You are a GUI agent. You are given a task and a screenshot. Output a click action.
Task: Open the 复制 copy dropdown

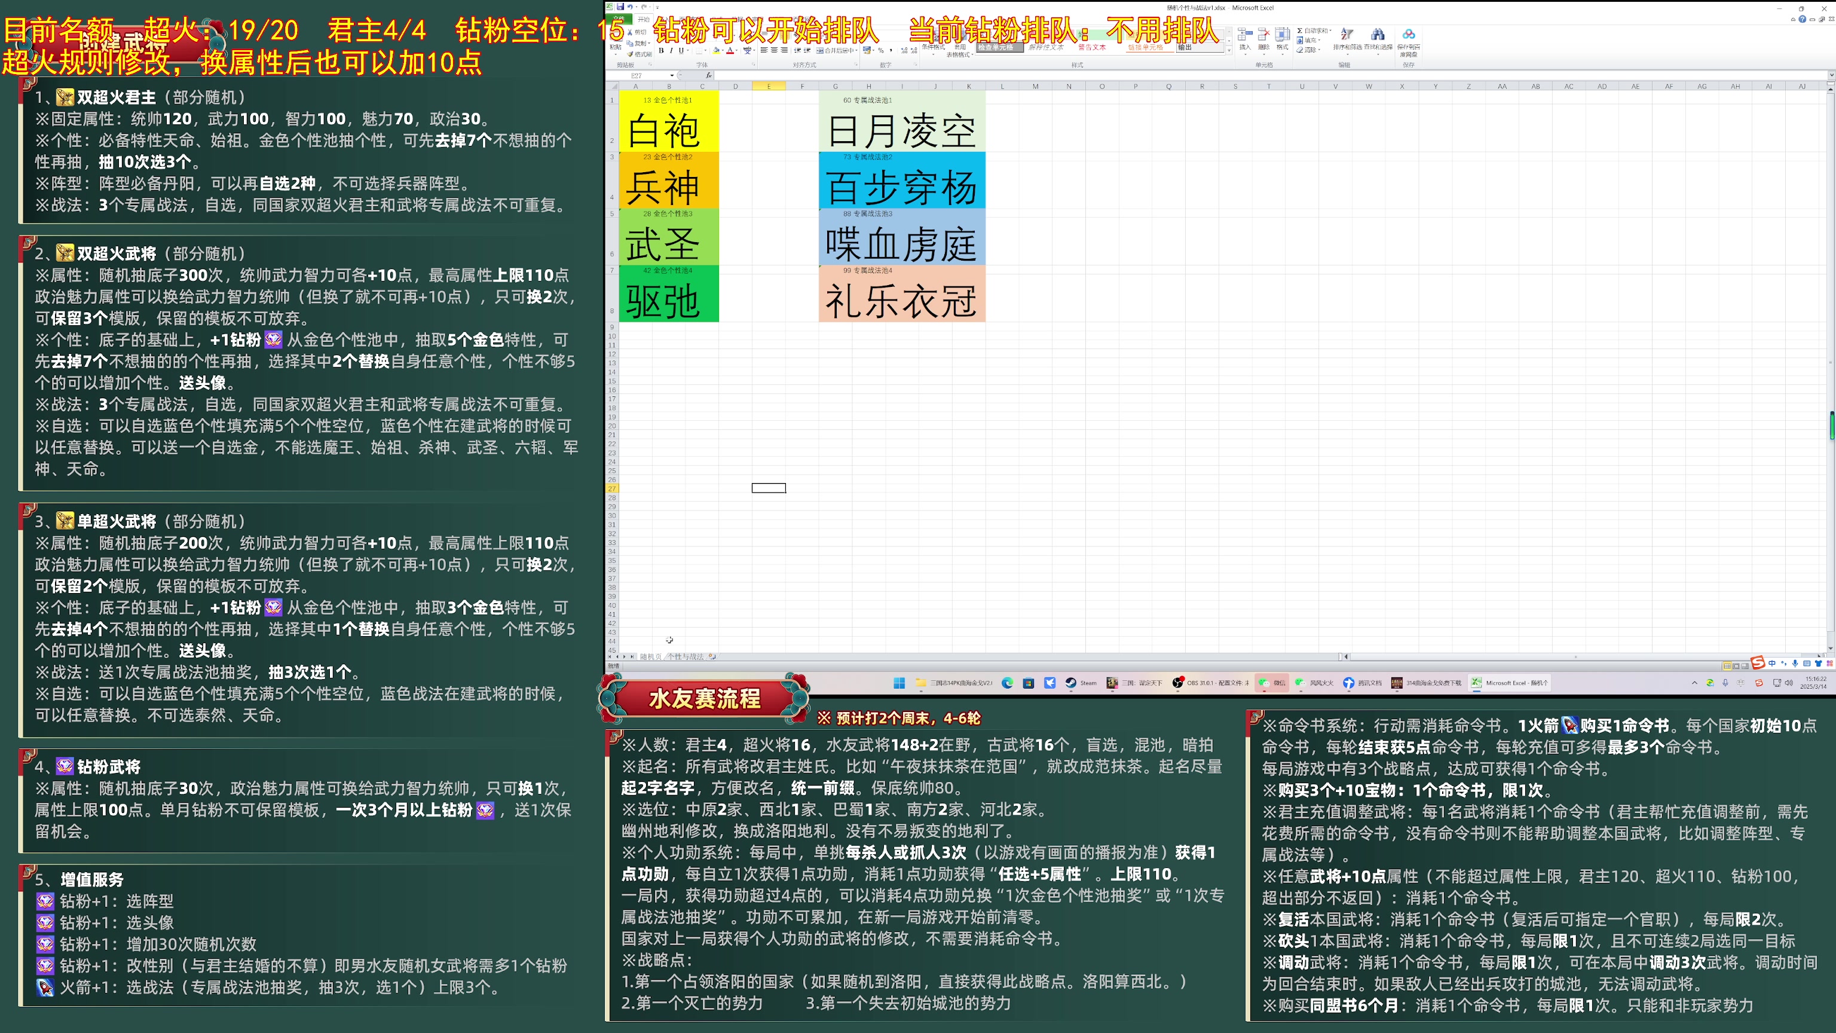(x=649, y=44)
